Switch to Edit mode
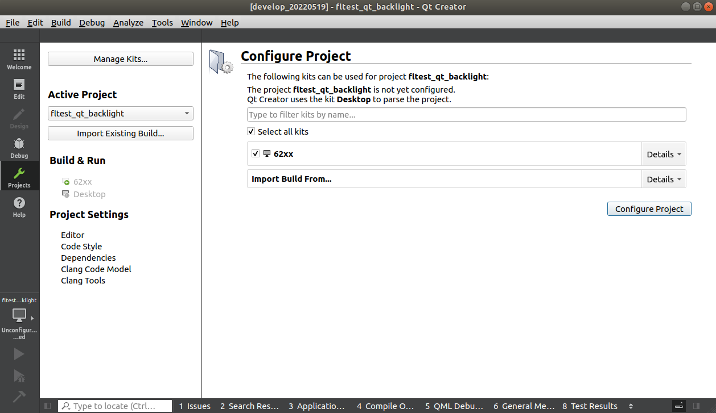This screenshot has width=716, height=413. tap(19, 89)
